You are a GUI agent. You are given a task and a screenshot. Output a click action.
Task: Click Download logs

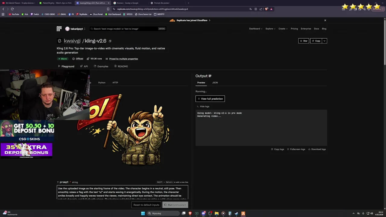pyautogui.click(x=317, y=149)
